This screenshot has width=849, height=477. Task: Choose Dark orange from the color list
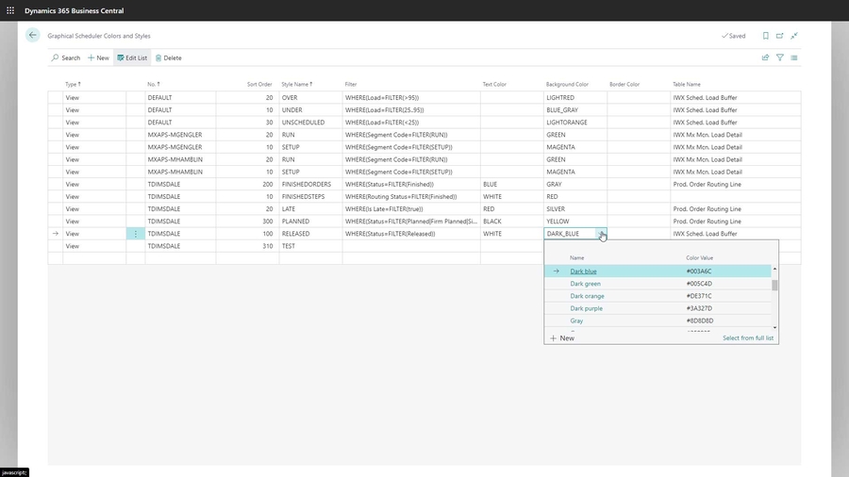tap(587, 296)
